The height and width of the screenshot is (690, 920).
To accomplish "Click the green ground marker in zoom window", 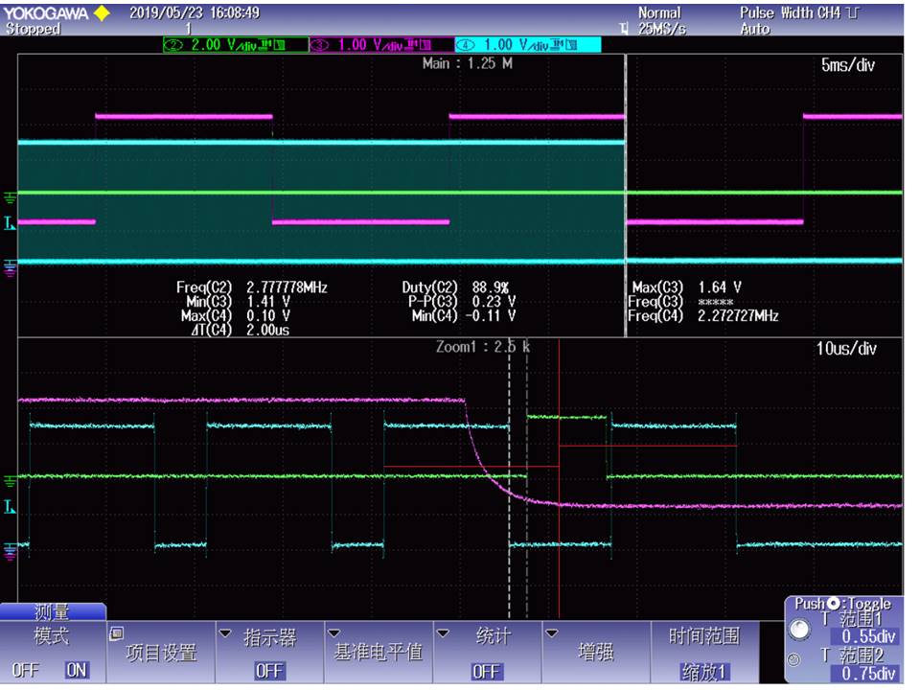I will tap(10, 481).
